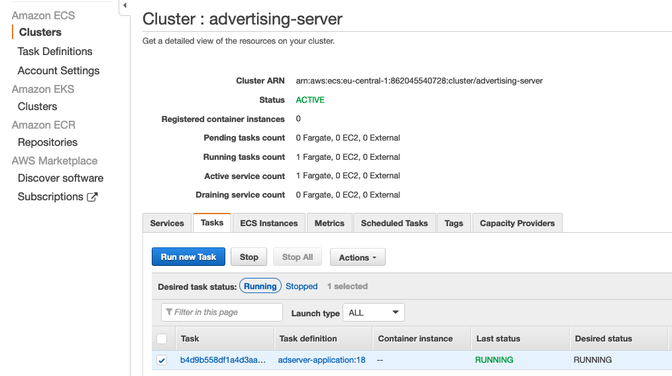This screenshot has height=376, width=672.
Task: Open Amazon EKS Clusters in sidebar
Action: pyautogui.click(x=37, y=106)
